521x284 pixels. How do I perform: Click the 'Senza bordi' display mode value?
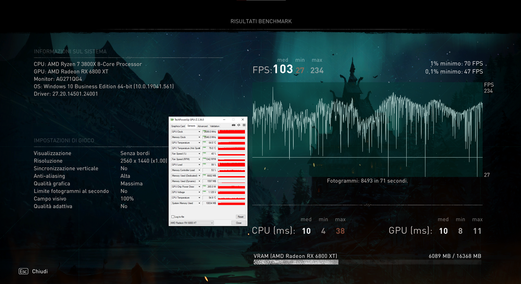click(x=135, y=153)
